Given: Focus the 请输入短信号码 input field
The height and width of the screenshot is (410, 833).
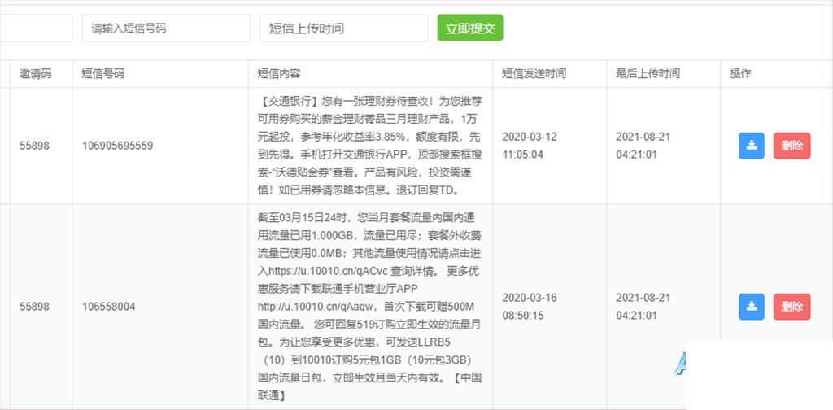Looking at the screenshot, I should click(x=166, y=28).
